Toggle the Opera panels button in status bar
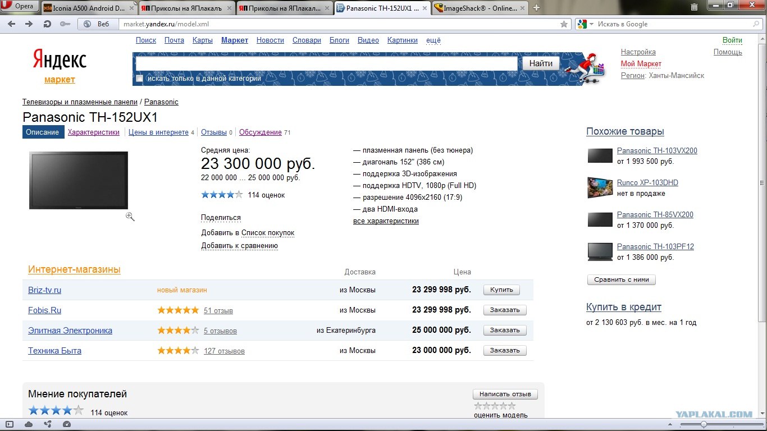 (9, 424)
